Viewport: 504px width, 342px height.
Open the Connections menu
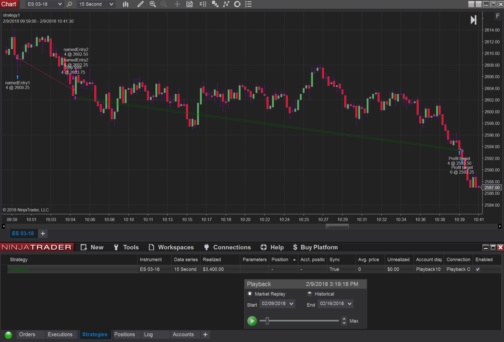[227, 247]
